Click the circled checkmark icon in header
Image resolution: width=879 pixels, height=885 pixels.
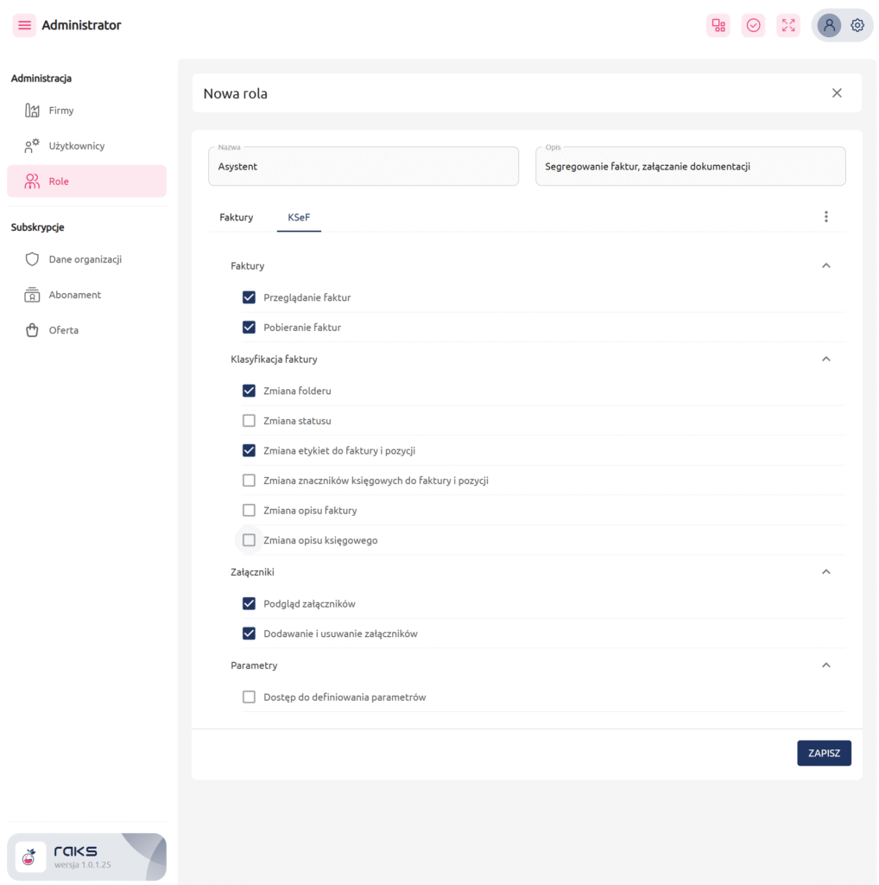753,25
